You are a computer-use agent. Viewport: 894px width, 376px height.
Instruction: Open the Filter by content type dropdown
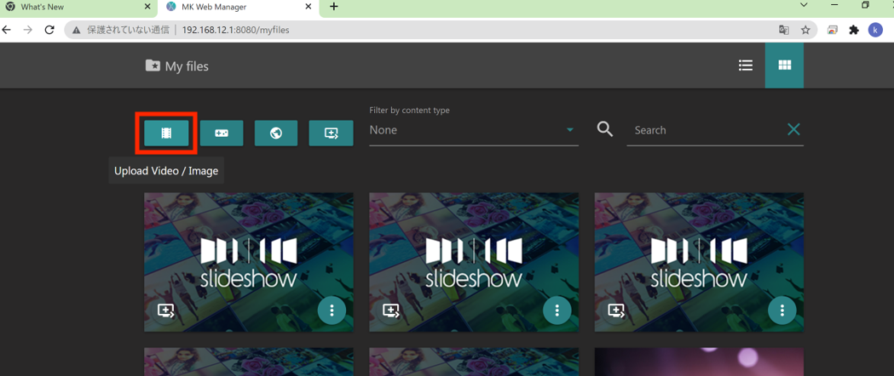(x=474, y=130)
